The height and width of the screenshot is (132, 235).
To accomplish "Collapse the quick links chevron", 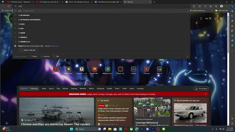I will [x=176, y=63].
